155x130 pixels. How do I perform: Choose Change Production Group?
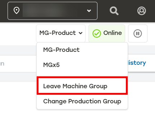tap(82, 101)
